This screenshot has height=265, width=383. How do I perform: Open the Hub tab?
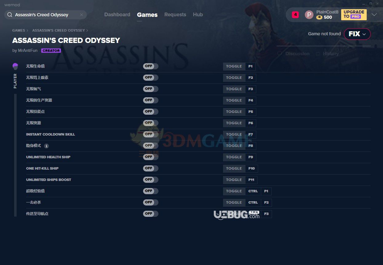point(198,15)
